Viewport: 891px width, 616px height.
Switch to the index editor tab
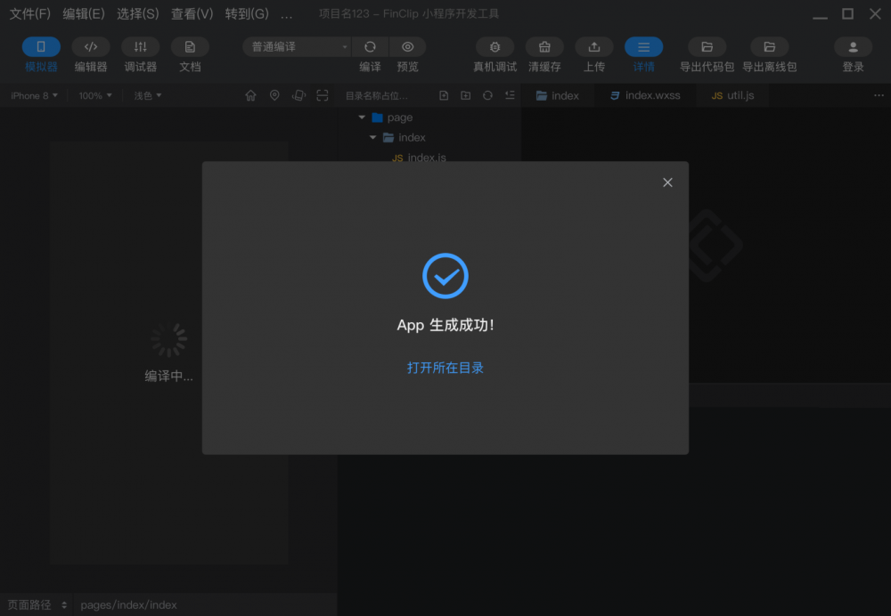point(558,95)
